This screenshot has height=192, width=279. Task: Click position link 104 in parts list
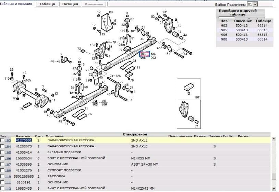click(8, 146)
